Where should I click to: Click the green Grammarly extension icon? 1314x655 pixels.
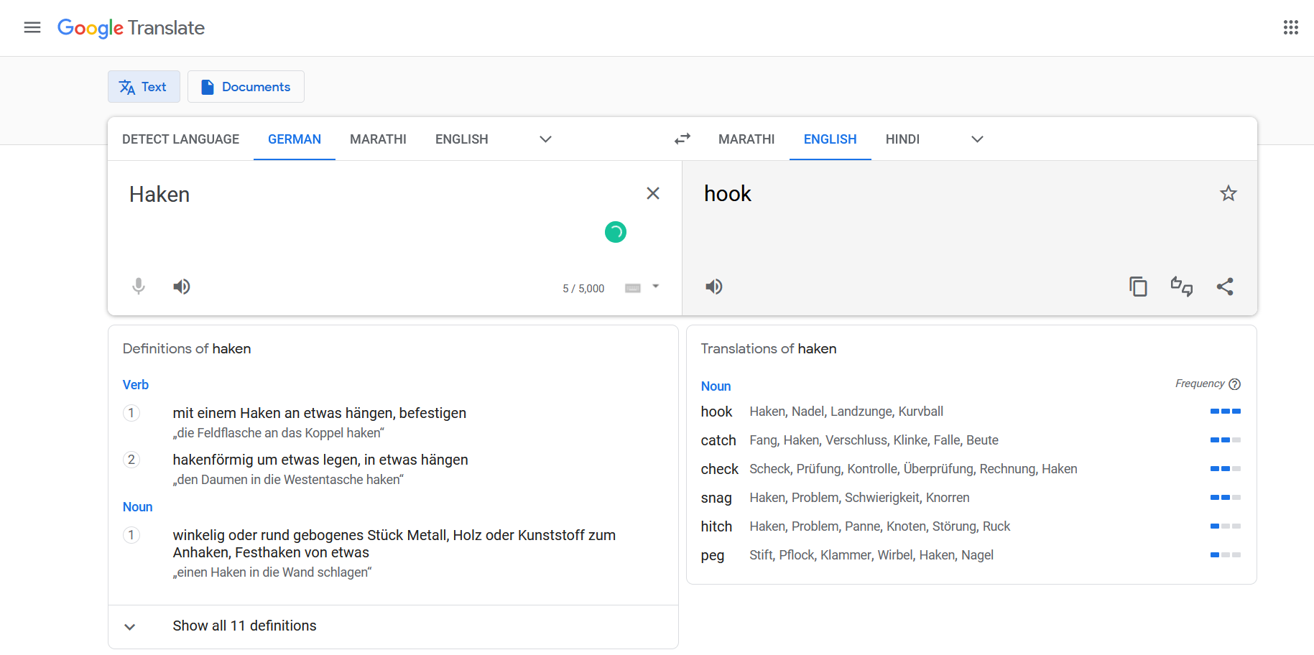tap(616, 232)
